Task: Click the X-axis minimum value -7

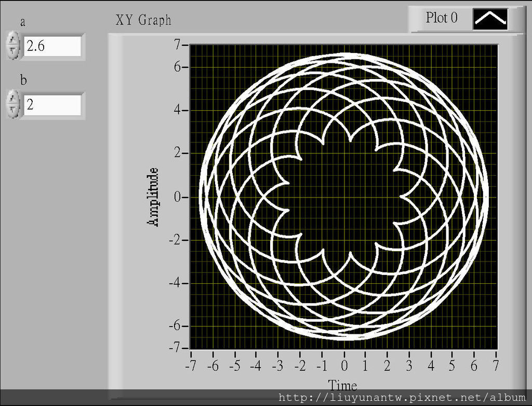Action: click(191, 365)
